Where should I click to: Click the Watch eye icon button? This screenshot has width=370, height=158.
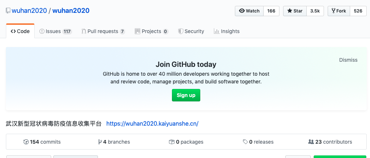249,11
